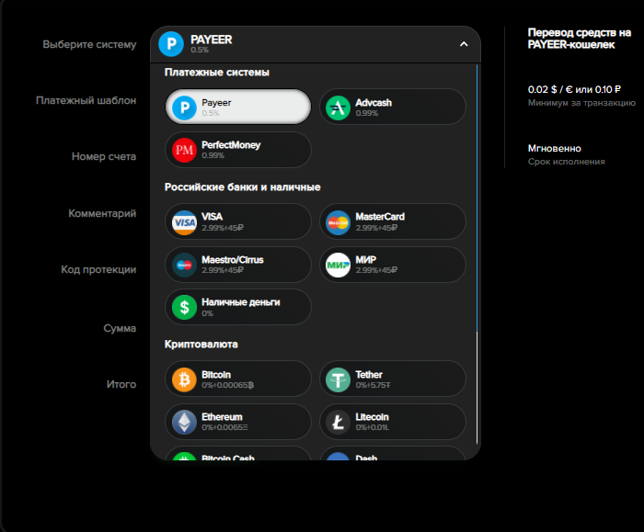Choose Tether cryptocurrency option
Screen dimensions: 644x532
click(393, 379)
